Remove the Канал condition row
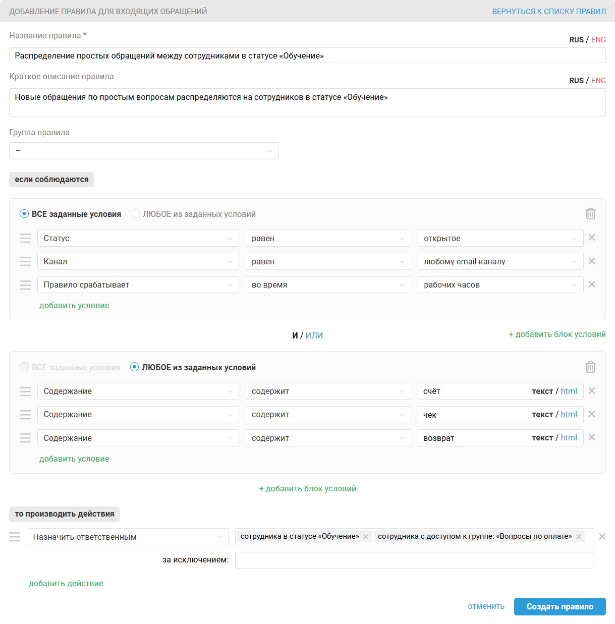Image resolution: width=615 pixels, height=624 pixels. point(592,261)
